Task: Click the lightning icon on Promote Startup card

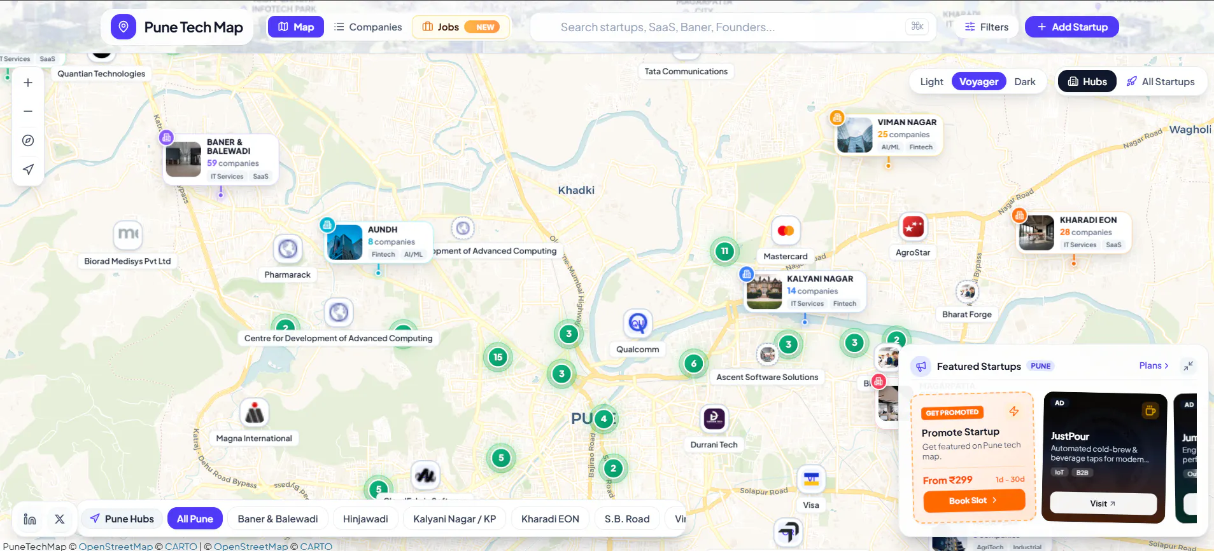Action: (x=1014, y=411)
